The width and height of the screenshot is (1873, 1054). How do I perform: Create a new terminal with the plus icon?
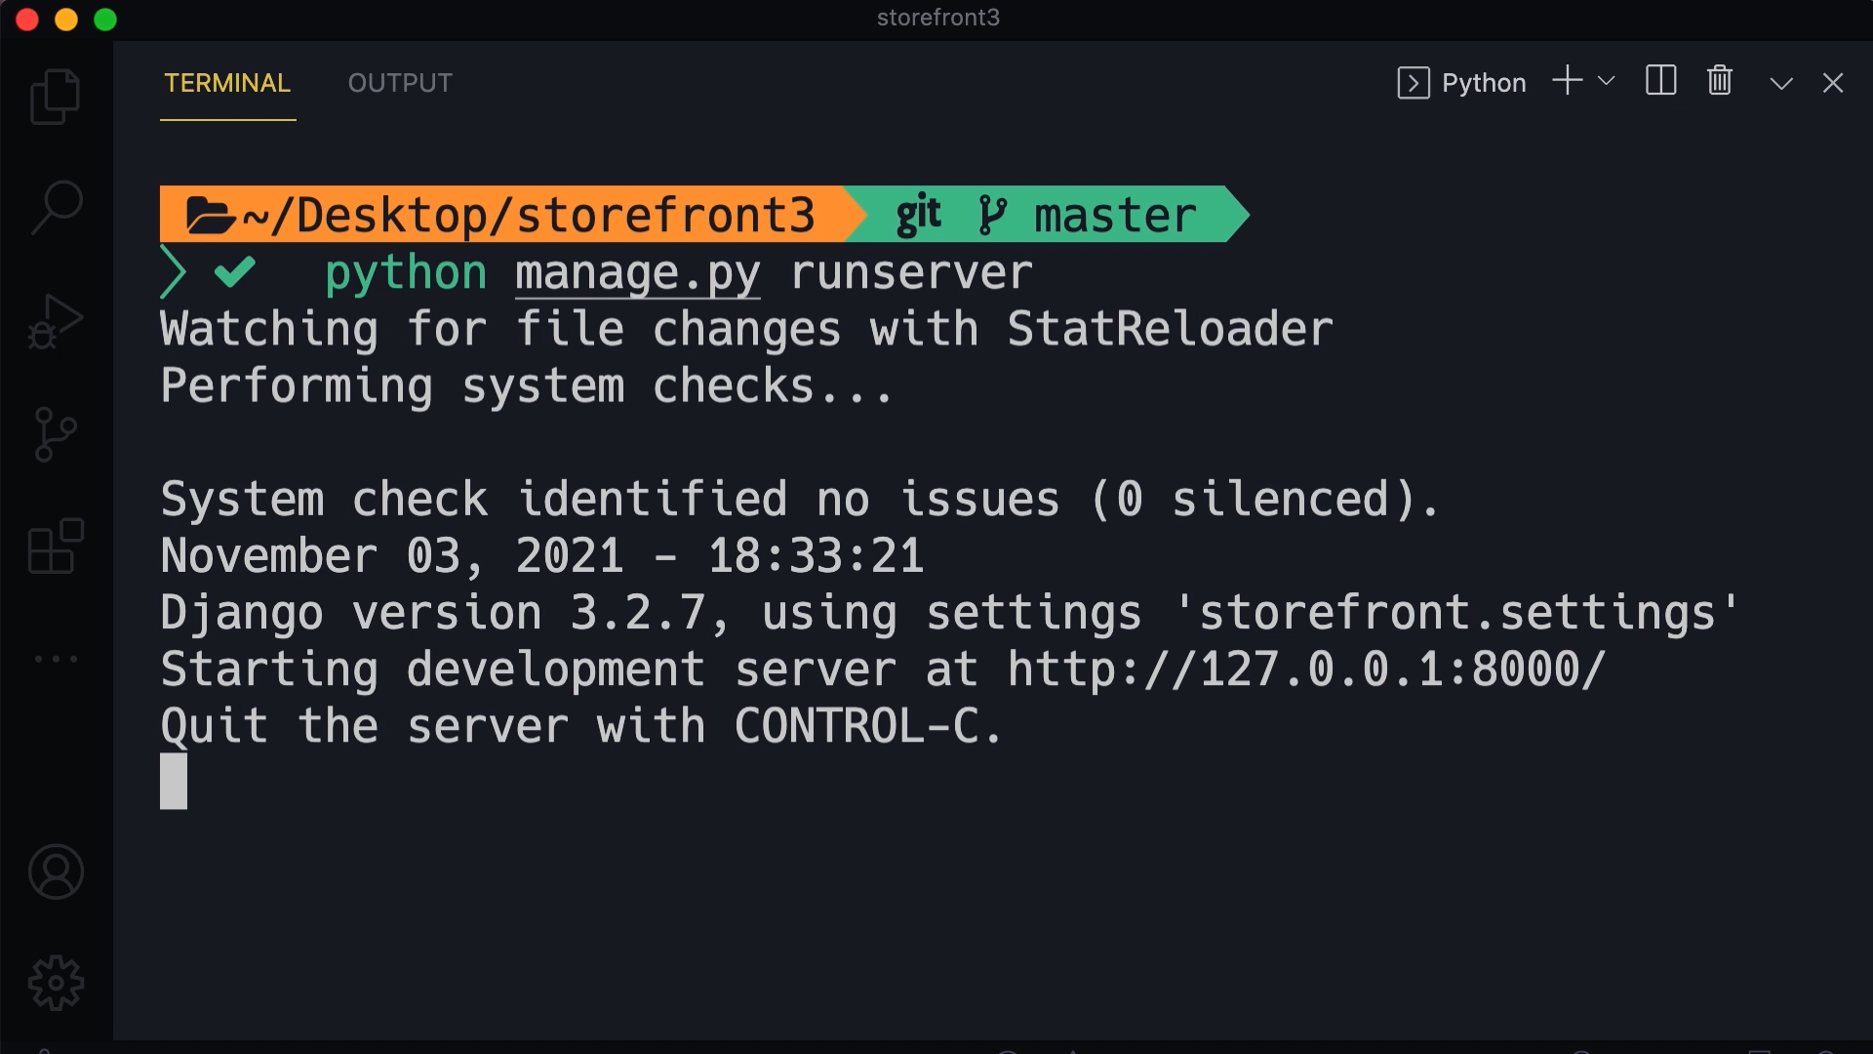pos(1566,82)
